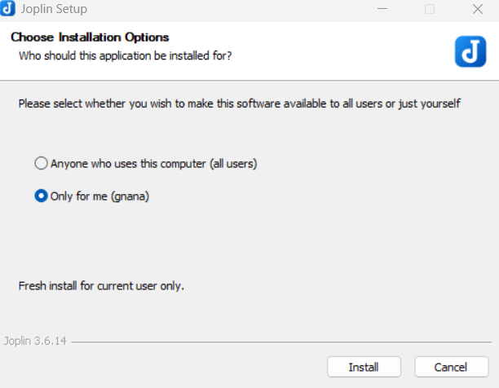The width and height of the screenshot is (499, 388).
Task: Click 'Fresh install for current user only.' text
Action: pos(101,285)
